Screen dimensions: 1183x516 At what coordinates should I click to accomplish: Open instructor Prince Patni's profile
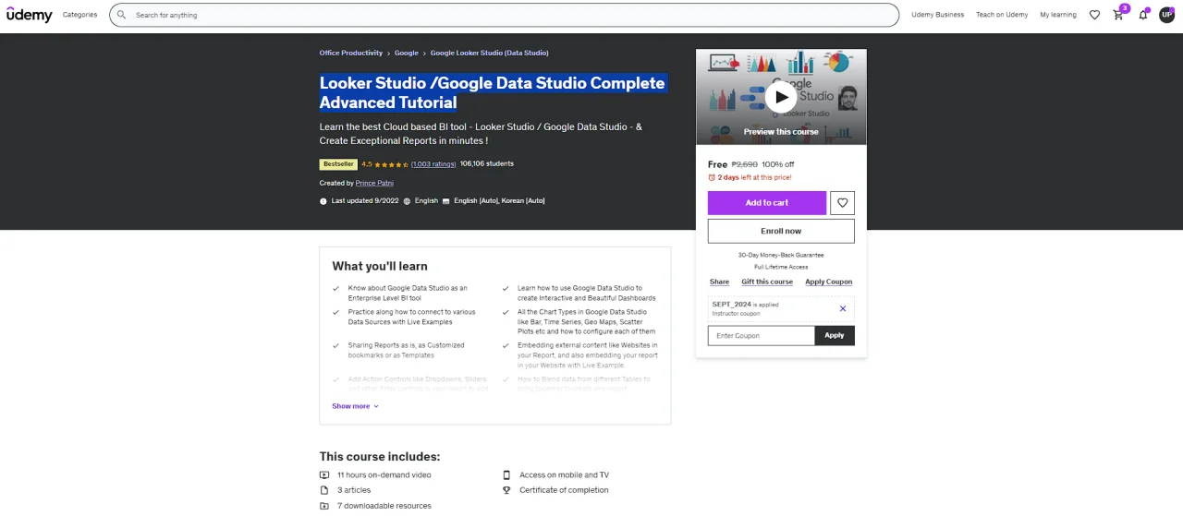pos(374,183)
